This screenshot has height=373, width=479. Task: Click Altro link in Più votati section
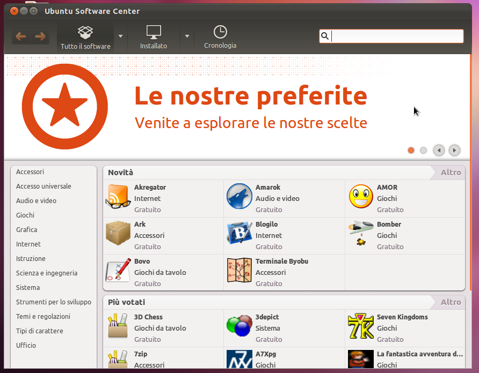point(451,302)
